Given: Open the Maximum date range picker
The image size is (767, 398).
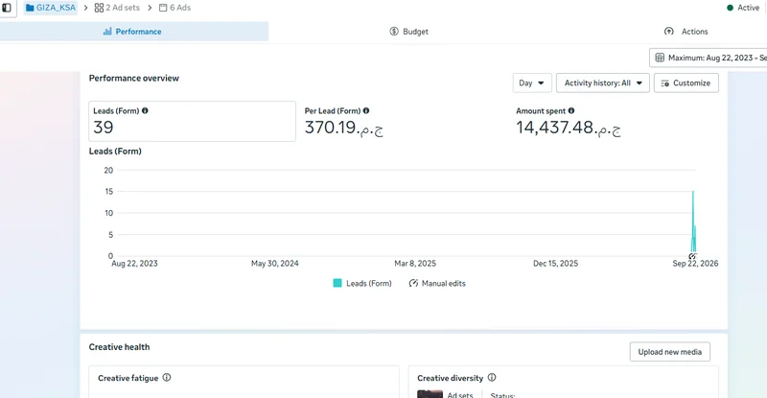Looking at the screenshot, I should pyautogui.click(x=709, y=58).
